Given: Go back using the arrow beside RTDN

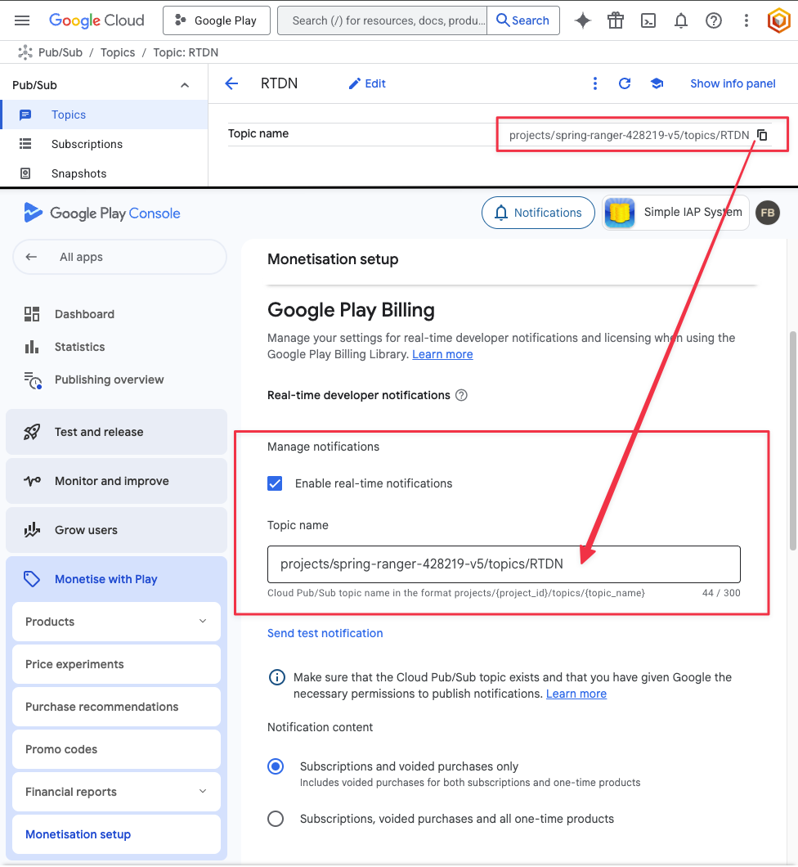Looking at the screenshot, I should 231,83.
